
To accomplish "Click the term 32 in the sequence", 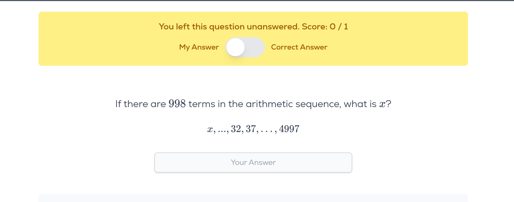I will pyautogui.click(x=236, y=129).
